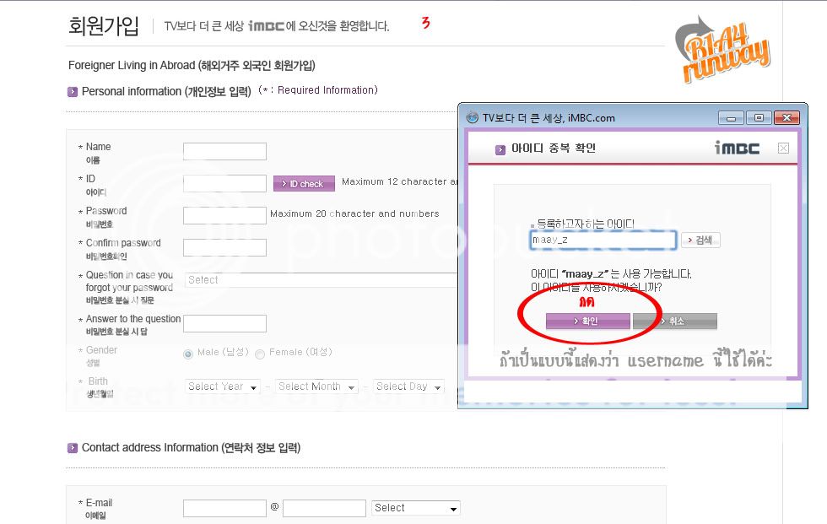Select the Female gender radio button

[260, 354]
